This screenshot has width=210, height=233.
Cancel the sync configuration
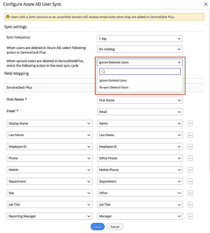[x=115, y=227]
